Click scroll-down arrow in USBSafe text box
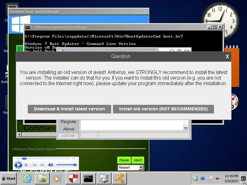247x185 pixels. [x=186, y=128]
